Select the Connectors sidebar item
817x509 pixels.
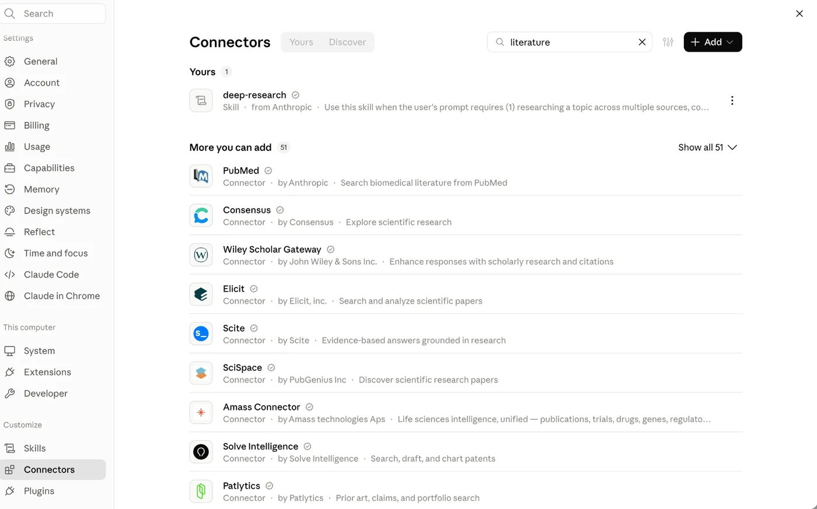53,470
